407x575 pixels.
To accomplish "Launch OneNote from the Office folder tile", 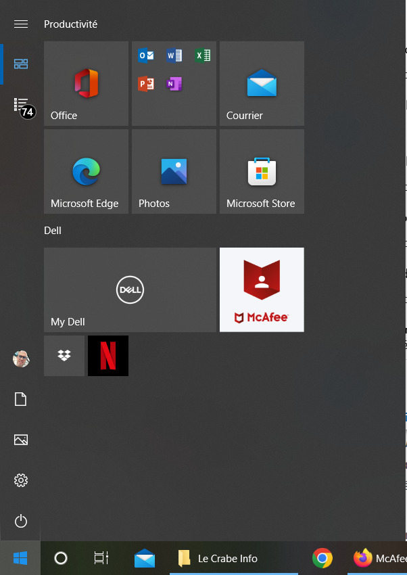I will [x=174, y=84].
